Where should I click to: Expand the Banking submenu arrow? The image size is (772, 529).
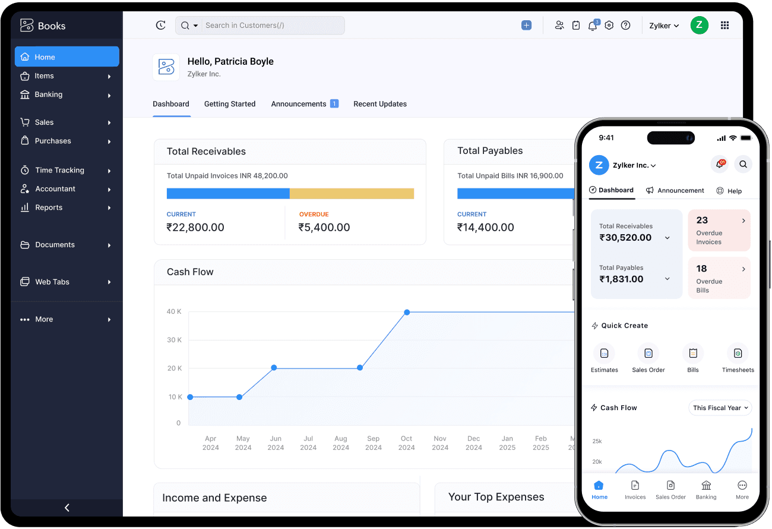click(109, 95)
